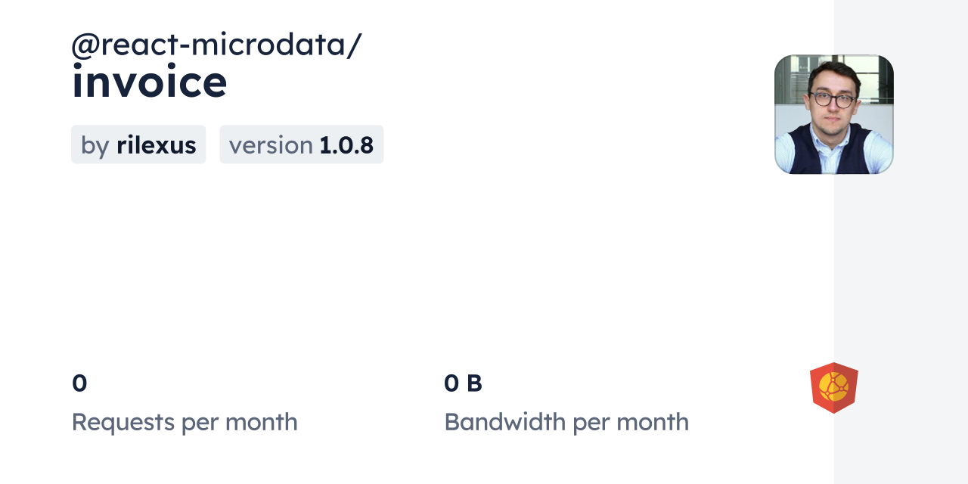Select the "version 1.0.8" badge
The height and width of the screenshot is (484, 968).
[x=301, y=144]
